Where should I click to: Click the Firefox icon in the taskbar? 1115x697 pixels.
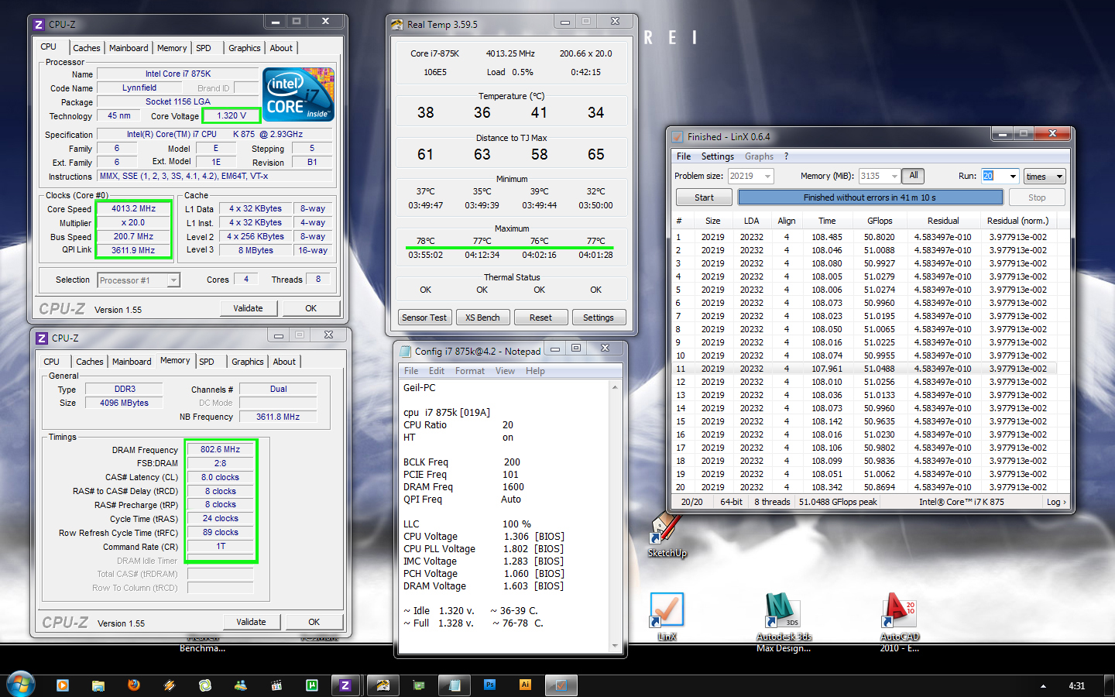pos(134,685)
